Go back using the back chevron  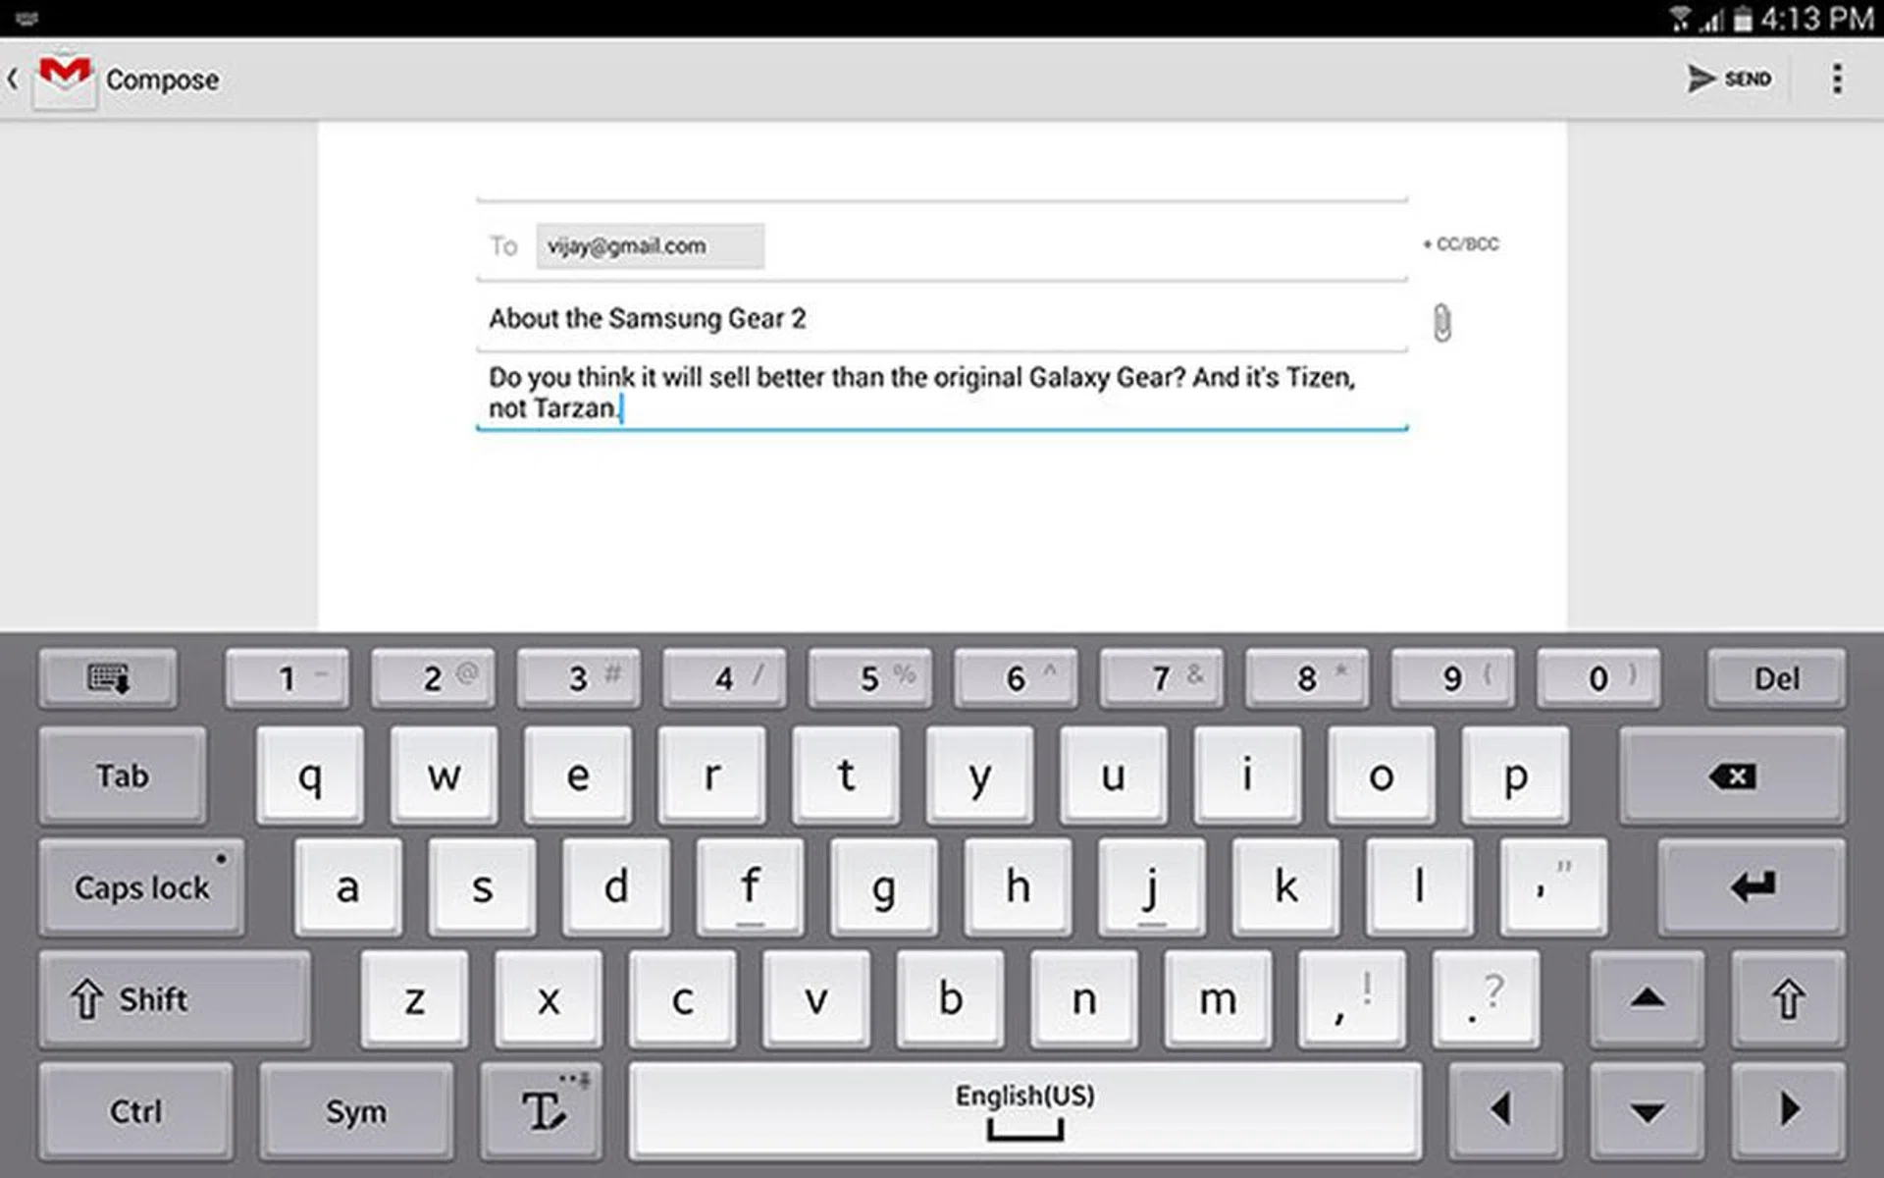tap(14, 79)
